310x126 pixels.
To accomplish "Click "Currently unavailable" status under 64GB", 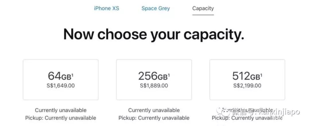I will (x=61, y=110).
